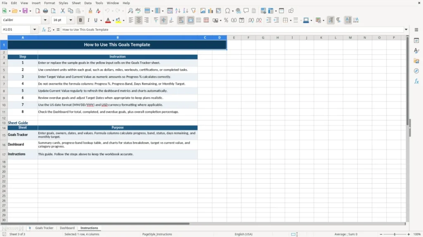Image resolution: width=423 pixels, height=237 pixels.
Task: Click the Add Decimal Place icon
Action: [x=251, y=20]
